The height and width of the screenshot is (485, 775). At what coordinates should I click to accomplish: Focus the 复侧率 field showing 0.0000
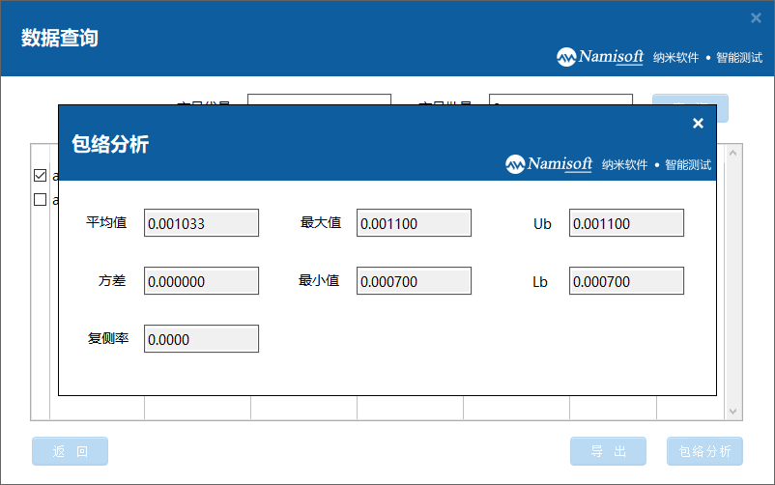click(x=201, y=339)
